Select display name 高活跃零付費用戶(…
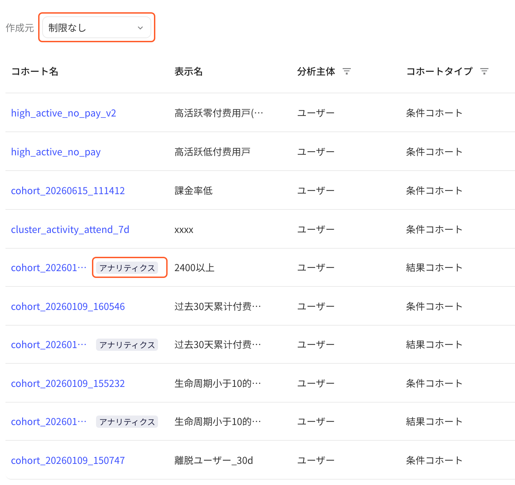Screen dimensions: 515x485 click(x=219, y=113)
